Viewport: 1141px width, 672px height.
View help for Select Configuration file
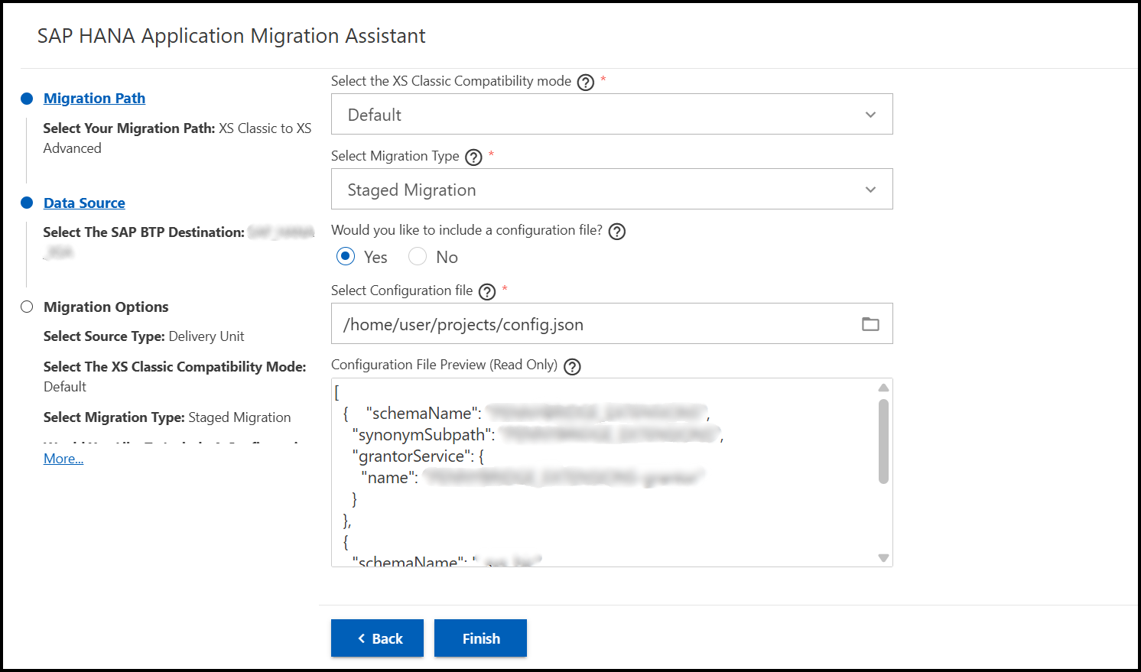487,292
